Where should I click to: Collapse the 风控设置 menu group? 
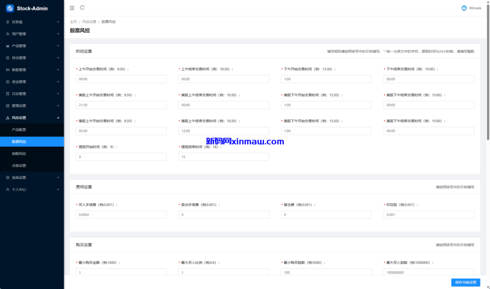(x=58, y=118)
